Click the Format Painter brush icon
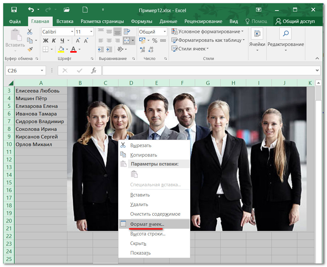The height and width of the screenshot is (267, 327). click(x=30, y=49)
